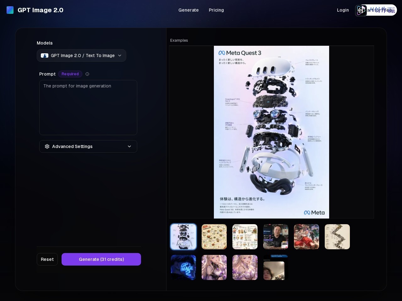This screenshot has width=402, height=301.
Task: Click the Login link
Action: 343,10
